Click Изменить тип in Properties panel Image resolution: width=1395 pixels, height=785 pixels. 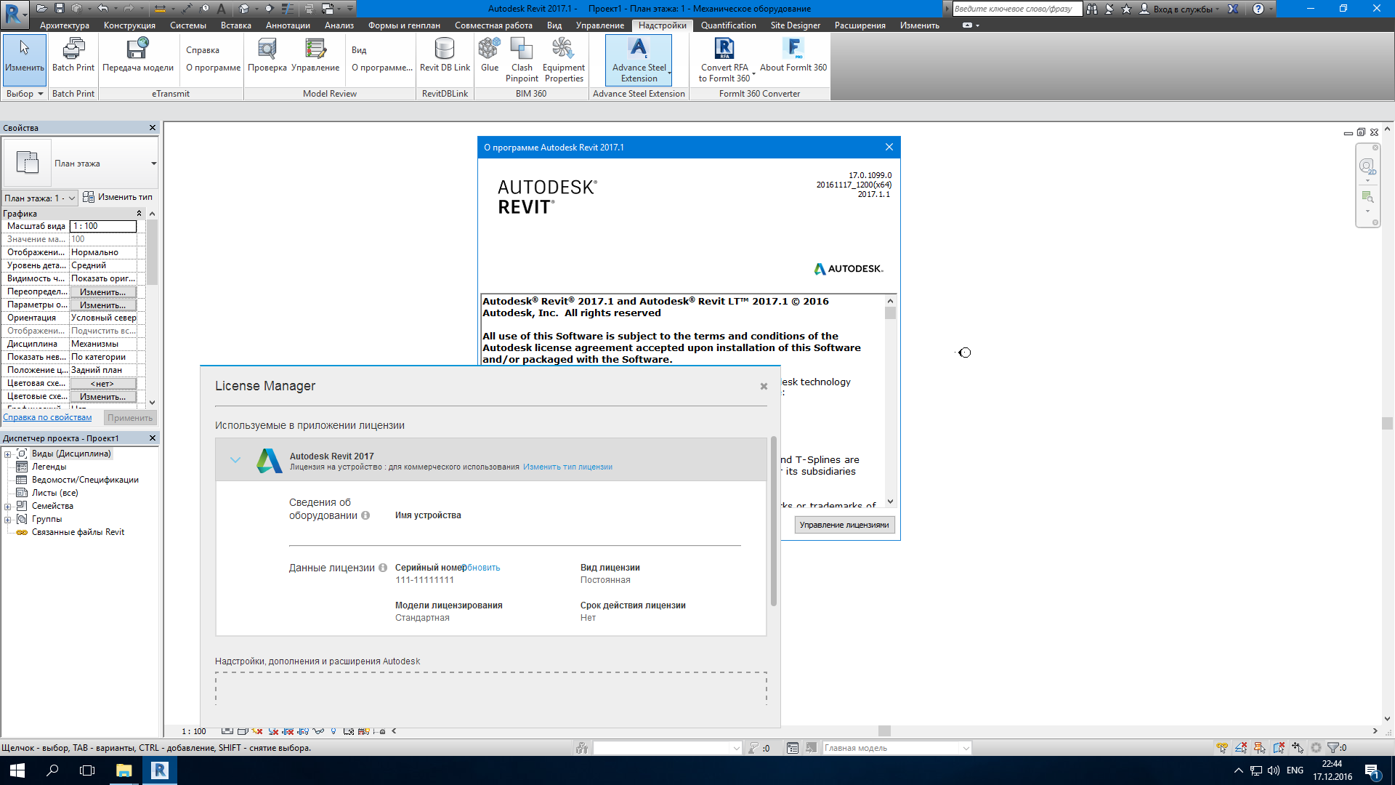coord(118,197)
